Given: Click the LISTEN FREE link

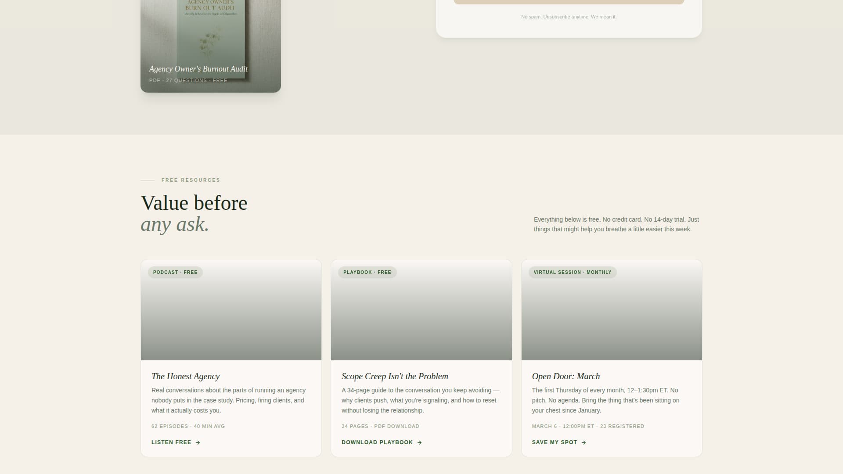Looking at the screenshot, I should (x=171, y=442).
